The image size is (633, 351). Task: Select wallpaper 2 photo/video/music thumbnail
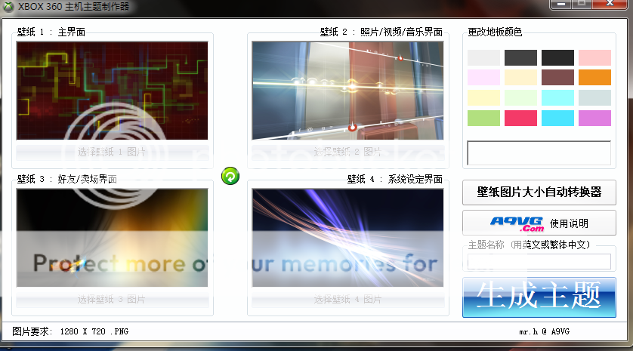[x=348, y=91]
